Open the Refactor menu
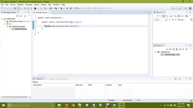This screenshot has height=108, width=193. 21,4
